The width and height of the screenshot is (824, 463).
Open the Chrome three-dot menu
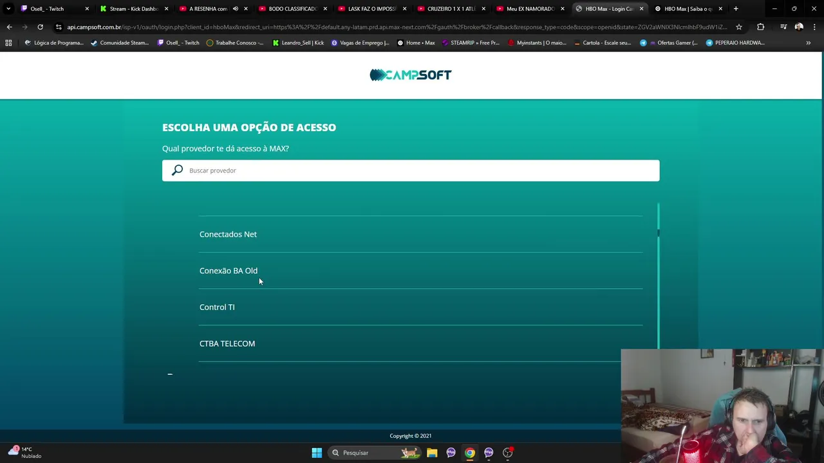[x=814, y=27]
